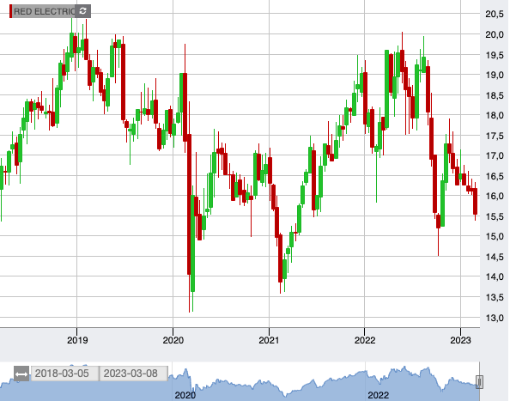
Task: Click the 2022 label in the navigator overview
Action: tap(378, 395)
